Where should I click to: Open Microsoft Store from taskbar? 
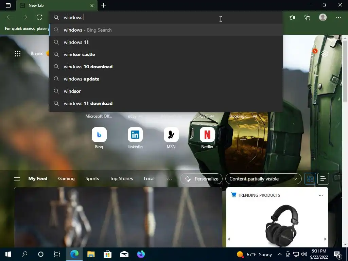pyautogui.click(x=107, y=254)
